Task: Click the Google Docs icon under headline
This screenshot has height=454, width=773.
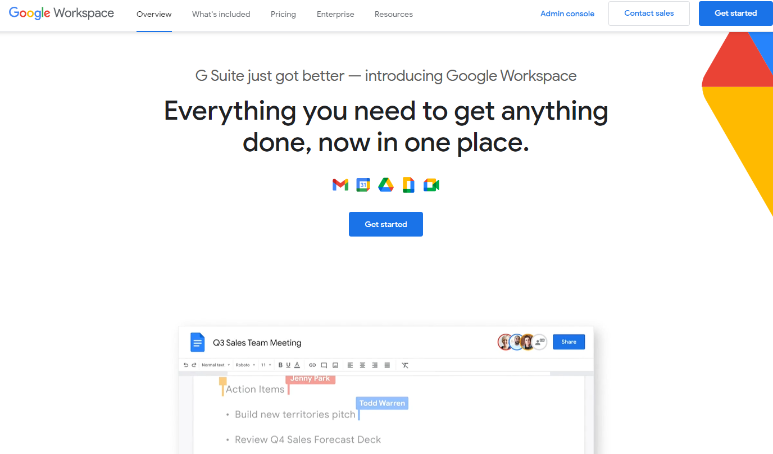Action: (408, 184)
